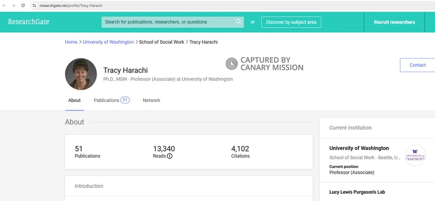Click the 13,340 Reads statistic
The image size is (435, 201).
click(x=164, y=152)
